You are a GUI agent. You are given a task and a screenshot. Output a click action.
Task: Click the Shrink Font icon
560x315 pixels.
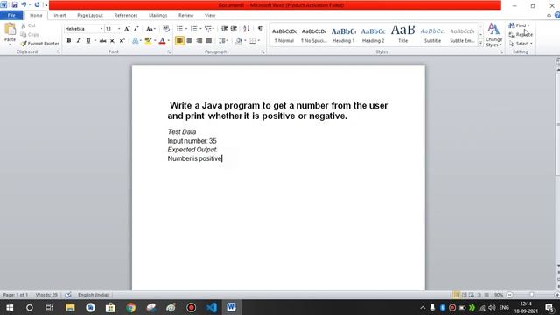(136, 29)
